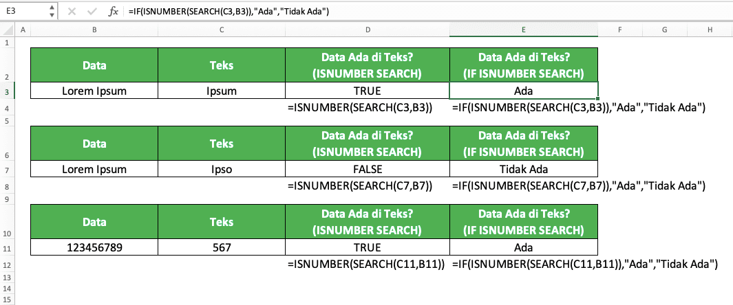Click the confirm checkmark formula icon

click(x=92, y=12)
